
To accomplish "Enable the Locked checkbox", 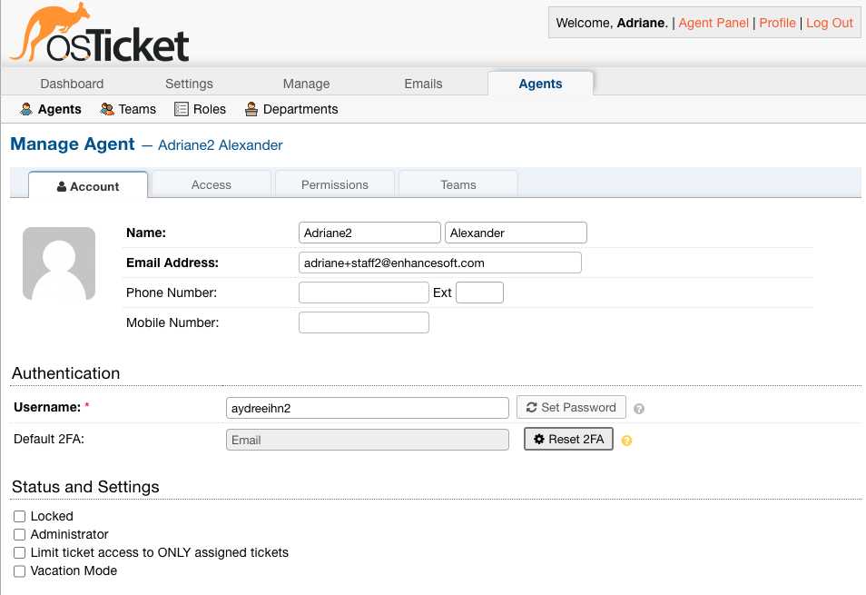I will 20,517.
